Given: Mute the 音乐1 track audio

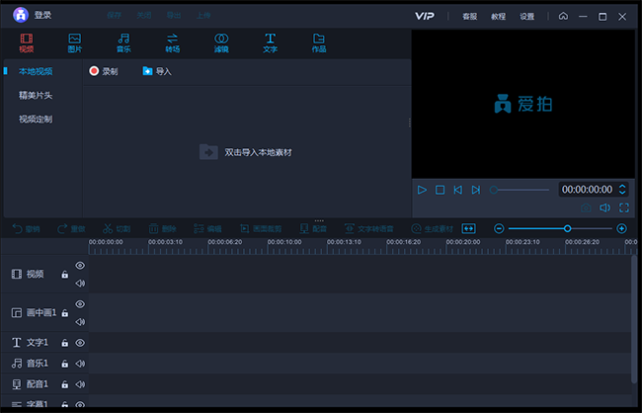Looking at the screenshot, I should [x=80, y=364].
